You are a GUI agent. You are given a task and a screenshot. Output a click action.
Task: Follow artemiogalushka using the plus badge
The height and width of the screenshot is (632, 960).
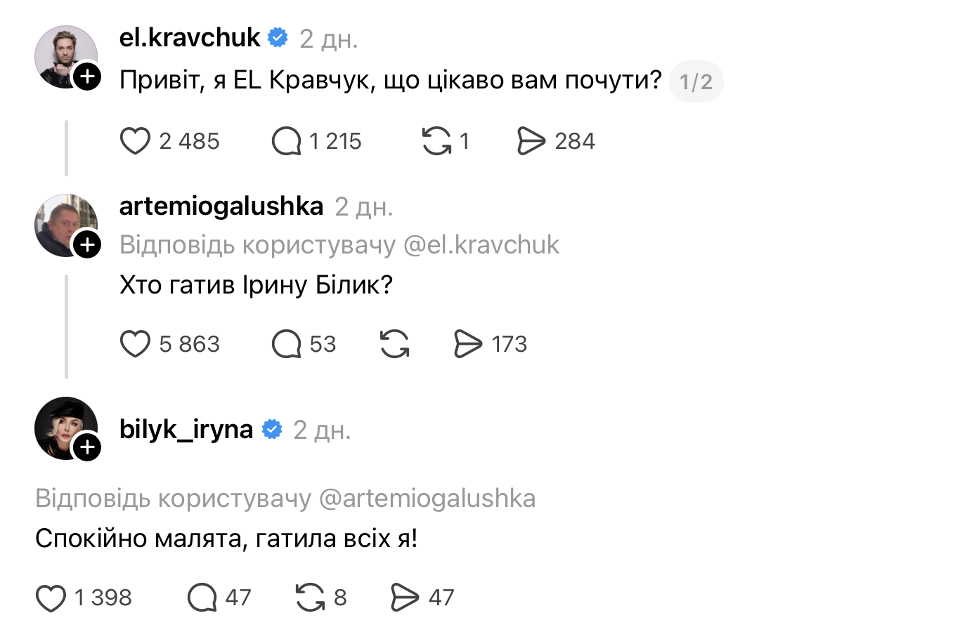coord(87,244)
